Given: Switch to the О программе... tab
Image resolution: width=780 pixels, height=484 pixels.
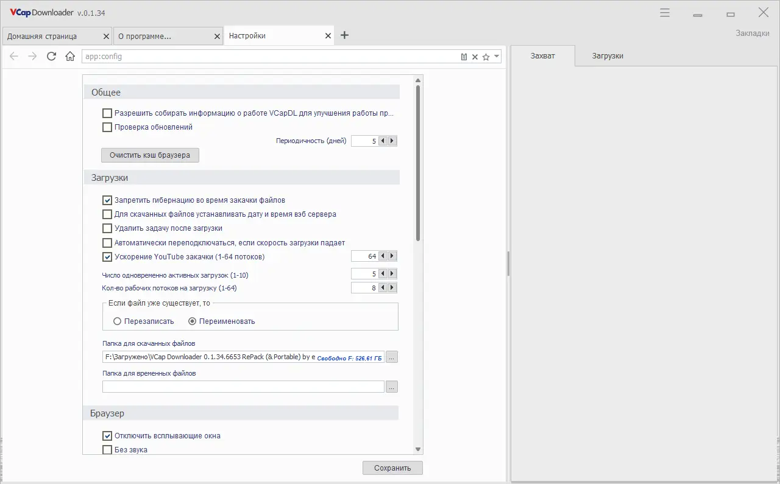Looking at the screenshot, I should point(168,36).
